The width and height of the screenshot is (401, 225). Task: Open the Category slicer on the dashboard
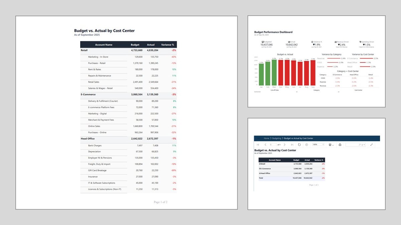coord(317,92)
